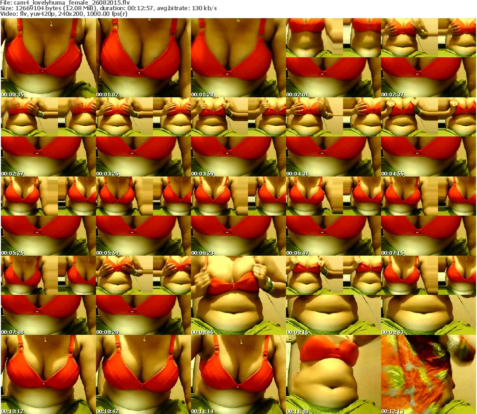
Task: Select the thumbnail stamped 00:07:15
Action: tap(429, 216)
